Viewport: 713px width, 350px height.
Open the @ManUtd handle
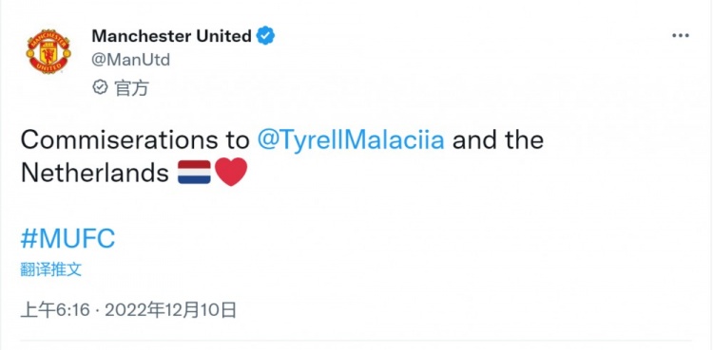click(131, 60)
